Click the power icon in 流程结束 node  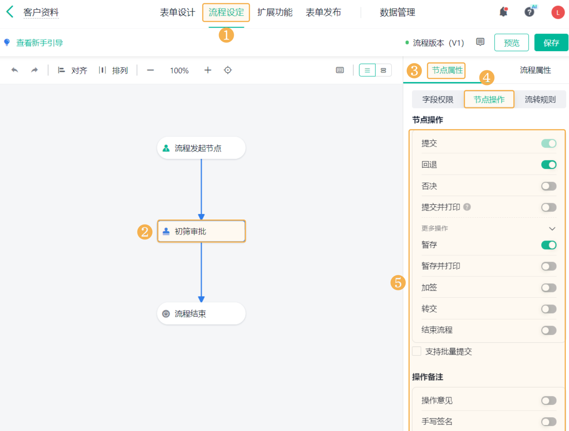click(166, 314)
